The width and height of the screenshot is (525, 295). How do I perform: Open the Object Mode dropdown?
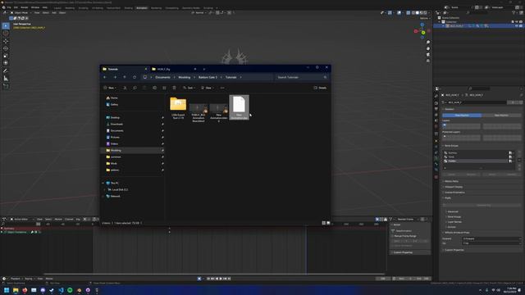coord(21,13)
